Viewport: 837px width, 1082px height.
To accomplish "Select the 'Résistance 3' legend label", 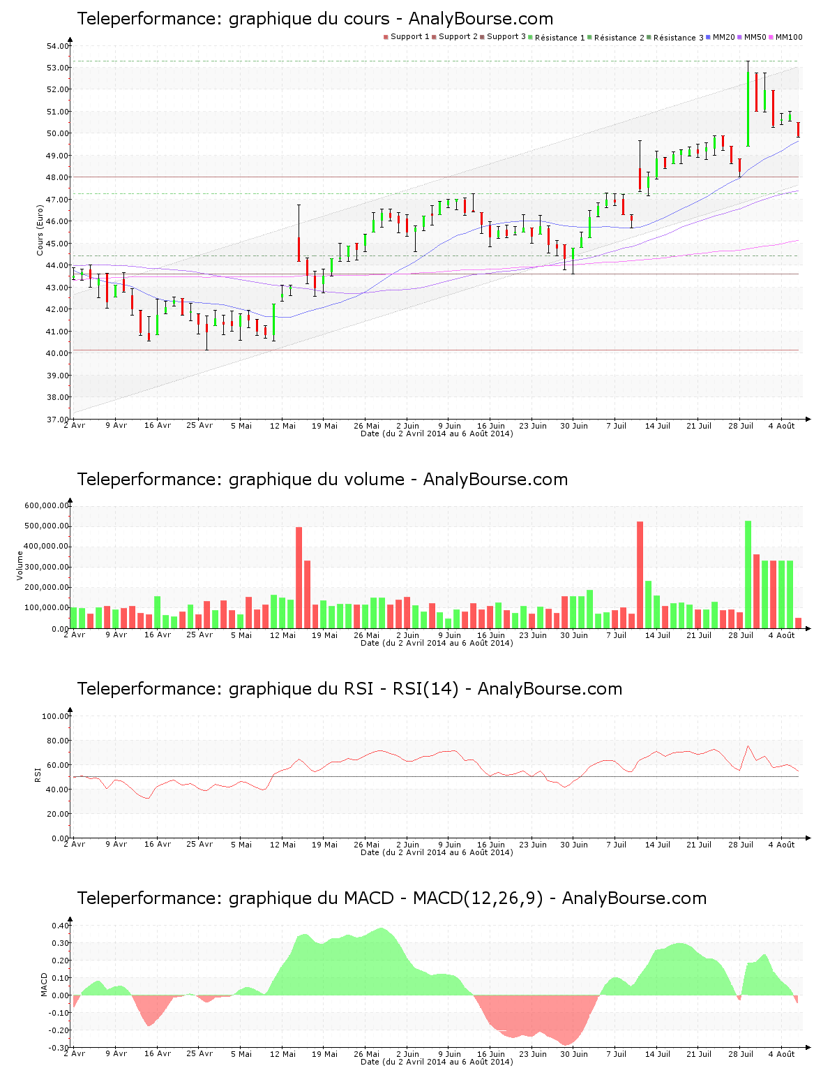I will [679, 38].
